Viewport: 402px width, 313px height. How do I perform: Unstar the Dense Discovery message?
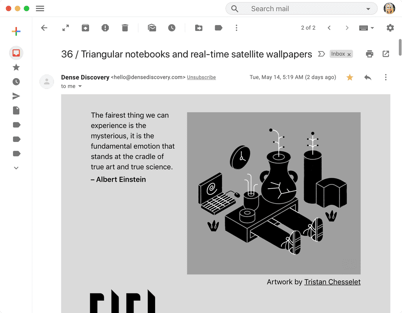pos(350,77)
